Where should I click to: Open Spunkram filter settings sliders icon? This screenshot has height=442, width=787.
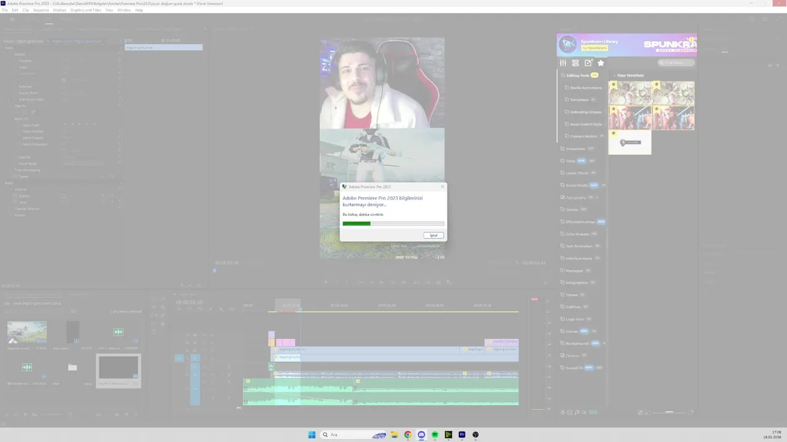click(563, 63)
